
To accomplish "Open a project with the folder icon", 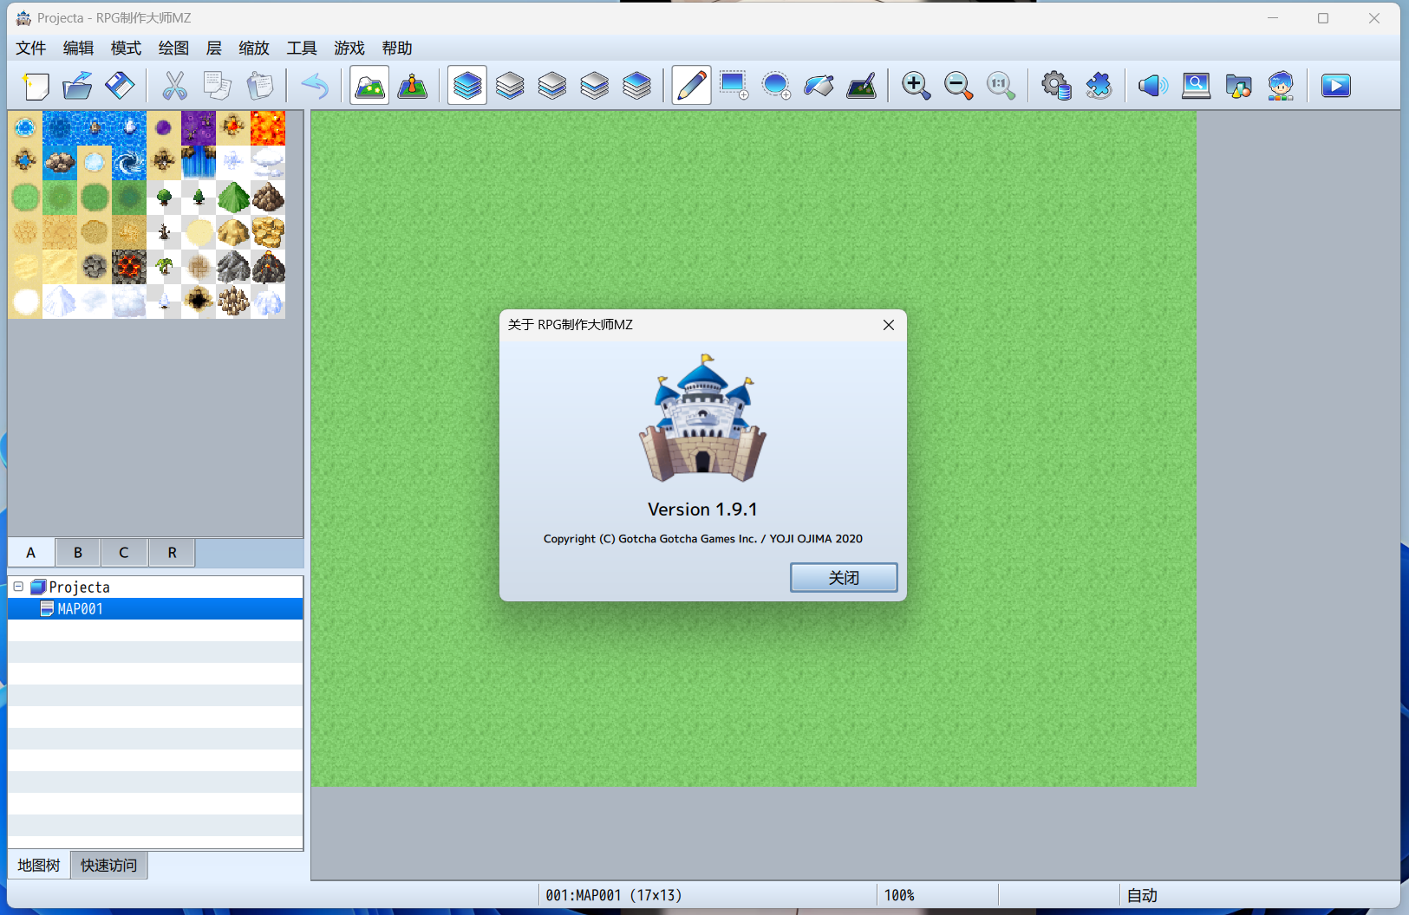I will [78, 86].
